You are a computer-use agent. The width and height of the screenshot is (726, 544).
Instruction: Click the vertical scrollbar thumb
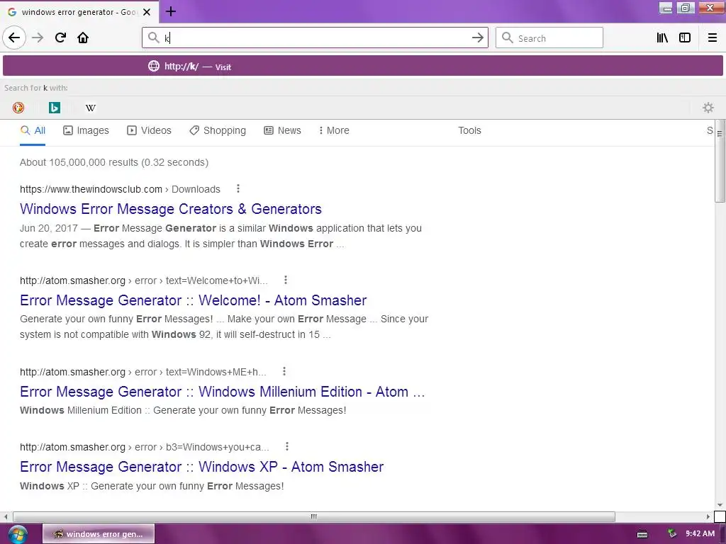click(x=720, y=161)
